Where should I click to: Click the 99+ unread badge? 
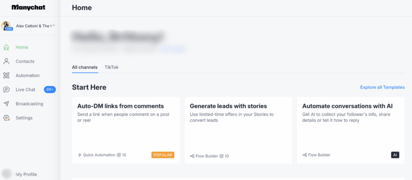pyautogui.click(x=49, y=90)
